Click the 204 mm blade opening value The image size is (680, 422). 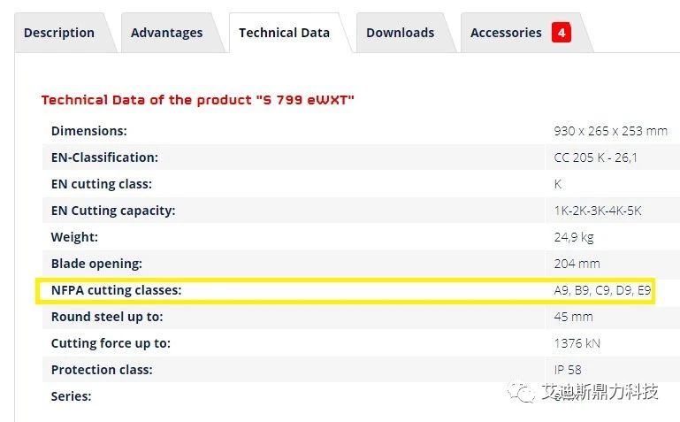tap(577, 264)
